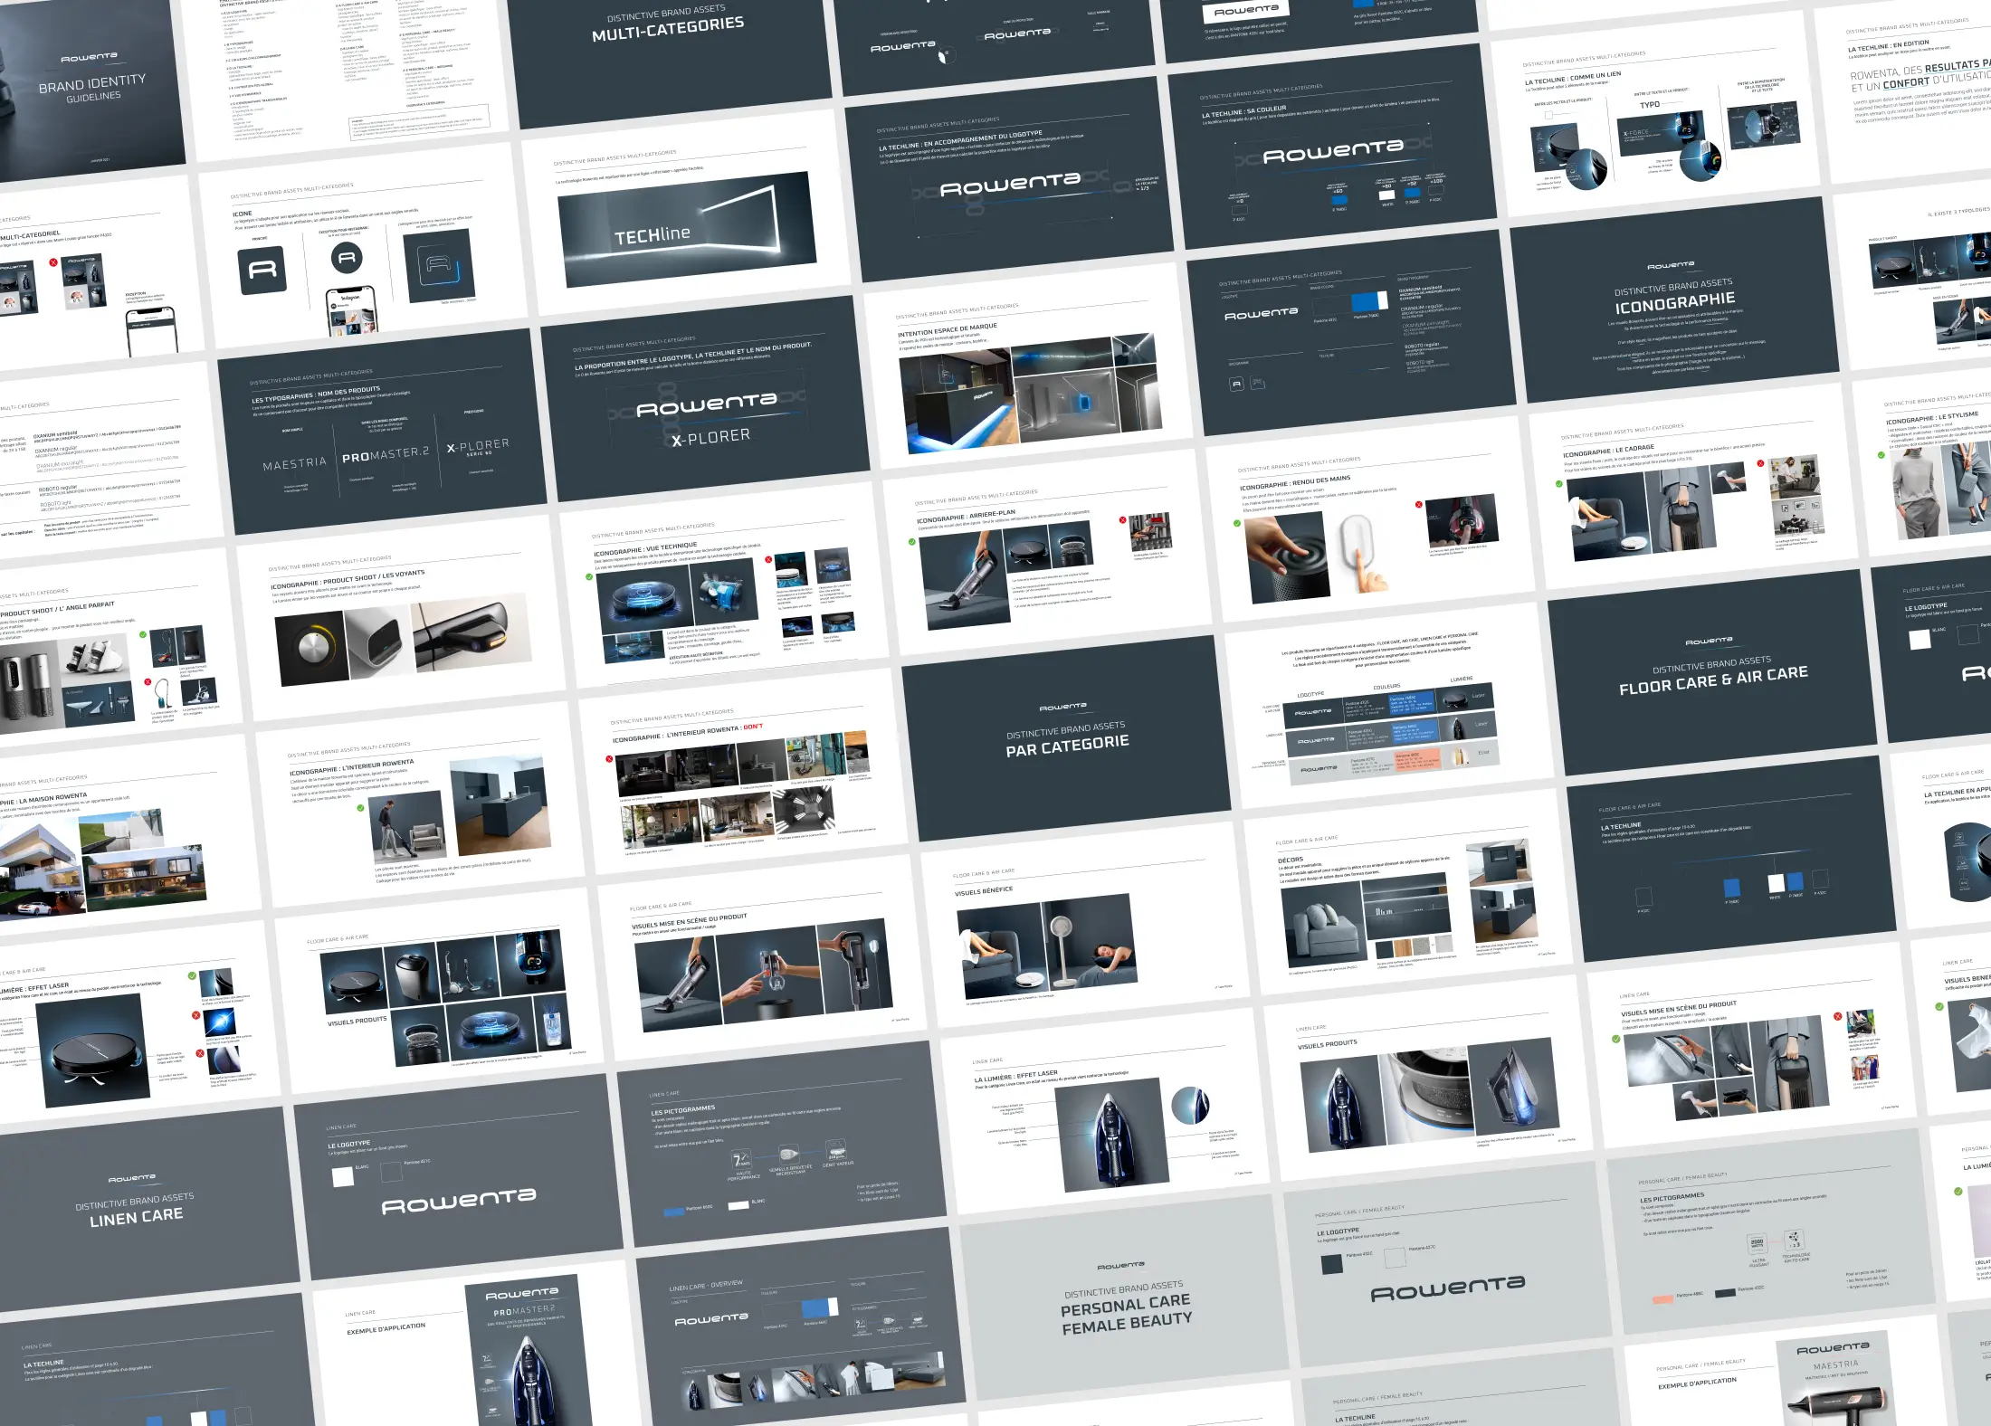Viewport: 1991px width, 1426px height.
Task: Click the Instagram phone mockup on Icone slide
Action: pyautogui.click(x=352, y=312)
